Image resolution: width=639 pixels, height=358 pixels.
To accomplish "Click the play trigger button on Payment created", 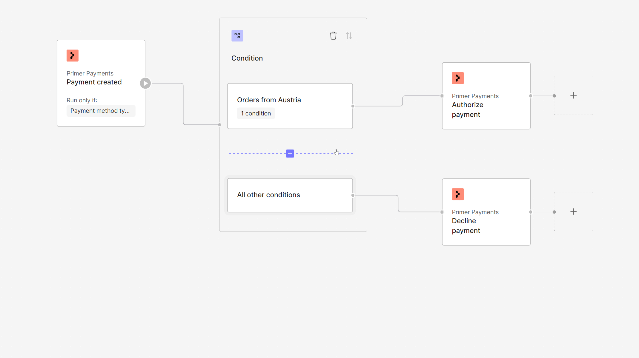I will (145, 83).
